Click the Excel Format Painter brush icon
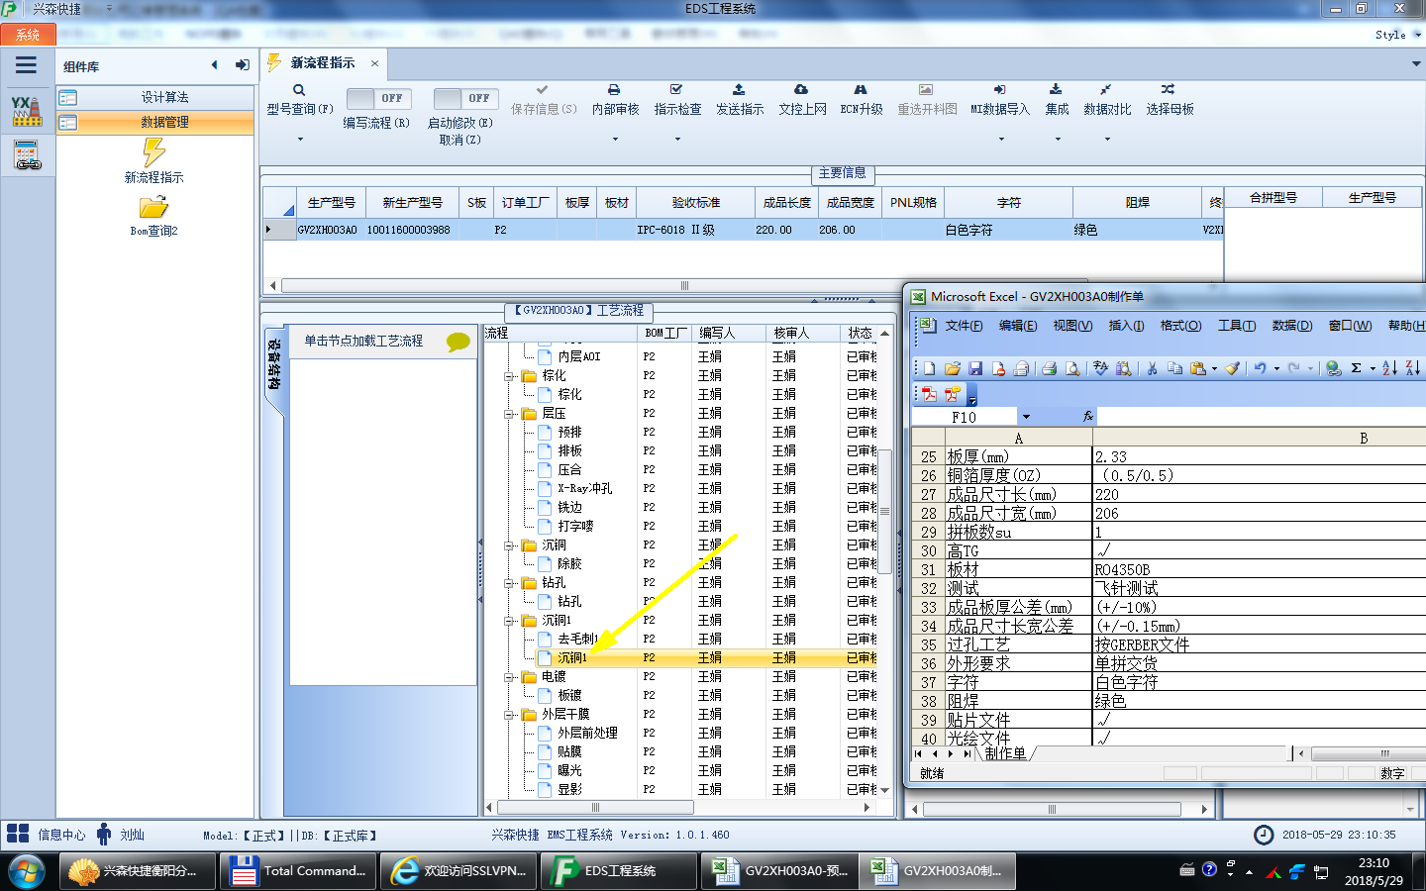 tap(1232, 368)
